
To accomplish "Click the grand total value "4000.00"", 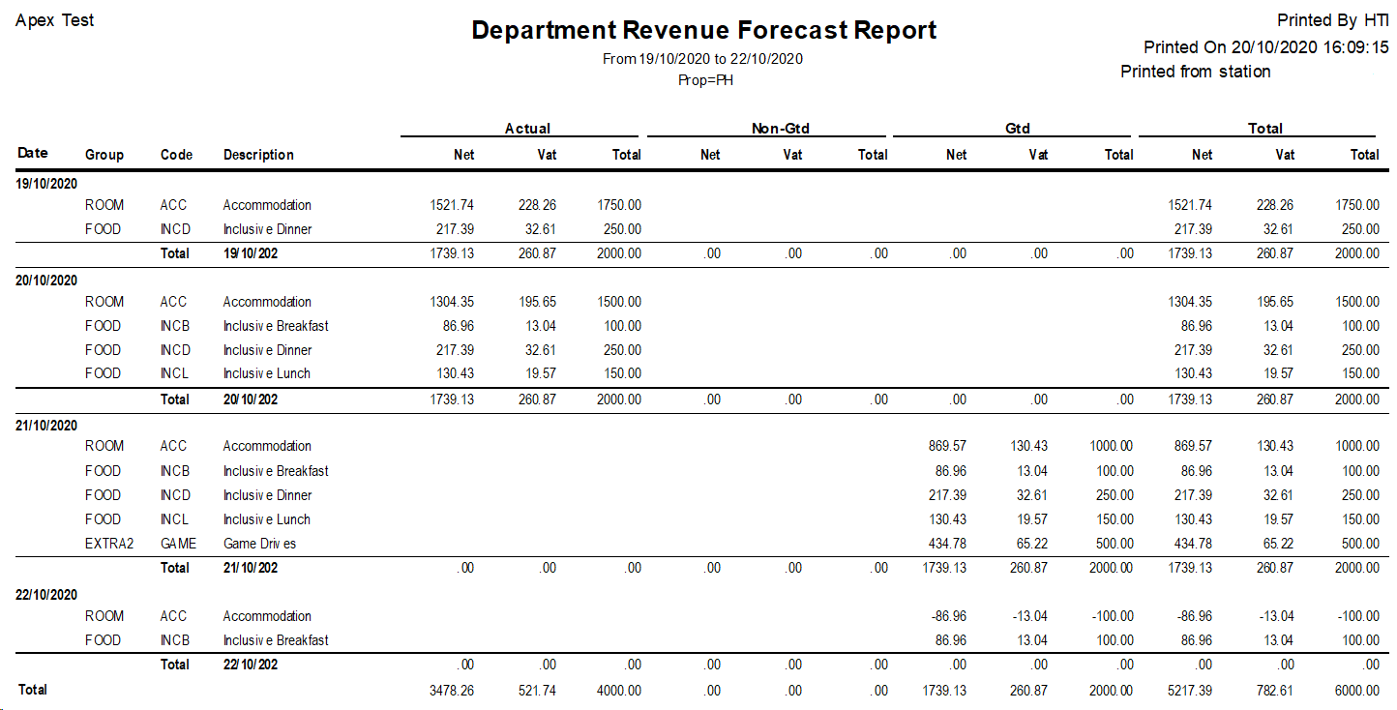I will click(619, 691).
